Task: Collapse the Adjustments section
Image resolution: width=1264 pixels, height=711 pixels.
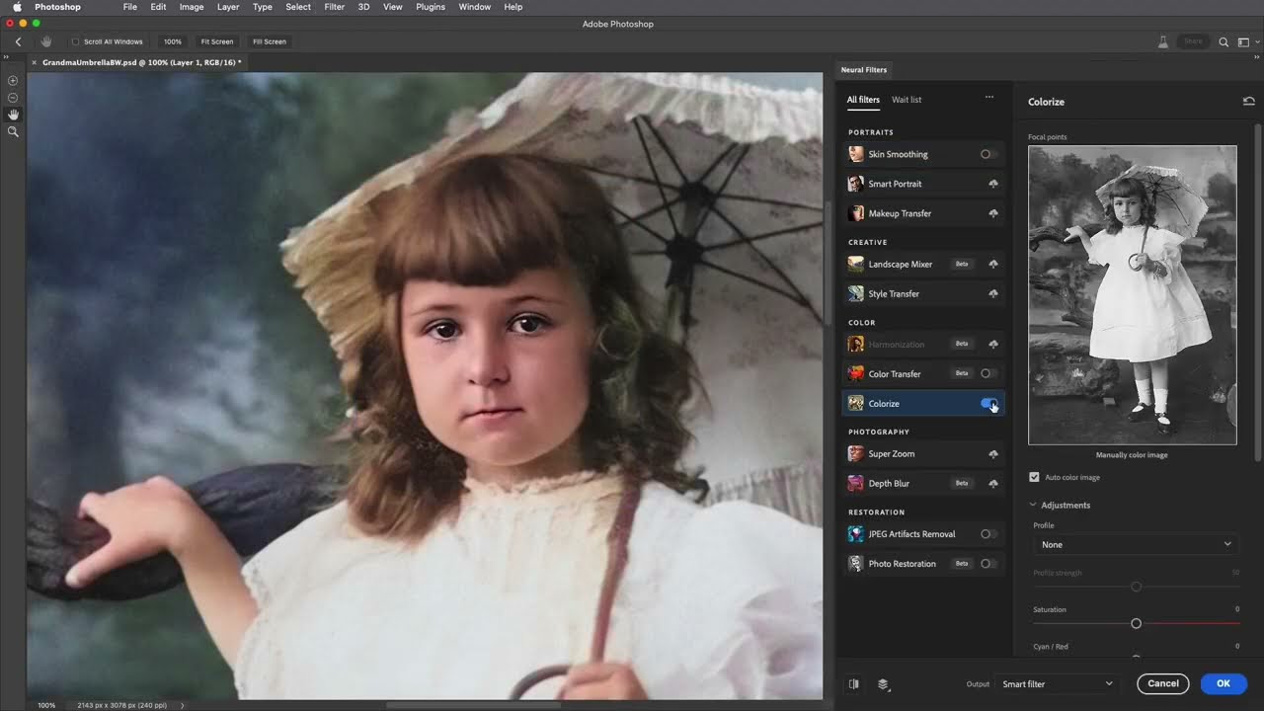Action: (x=1034, y=506)
